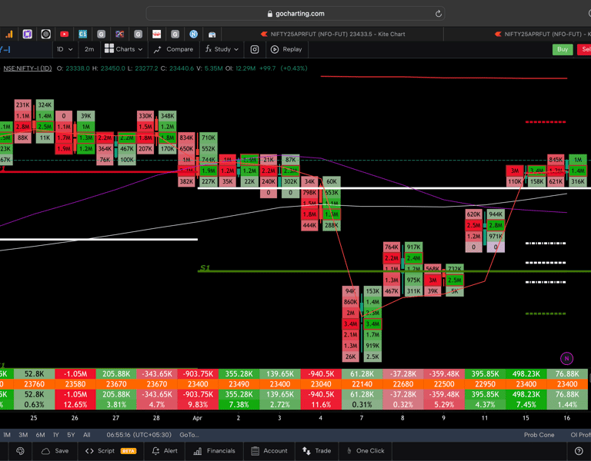
Task: Click the gocharting.com address bar
Action: (x=295, y=14)
